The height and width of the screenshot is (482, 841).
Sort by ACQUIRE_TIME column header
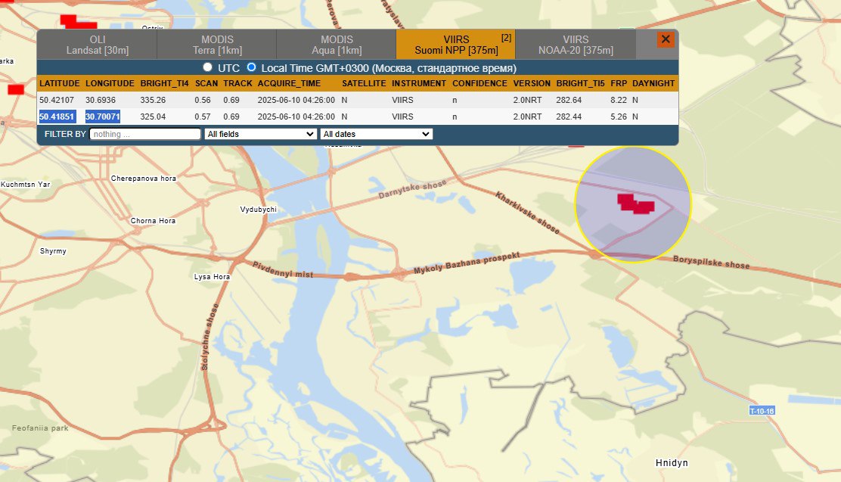click(289, 83)
